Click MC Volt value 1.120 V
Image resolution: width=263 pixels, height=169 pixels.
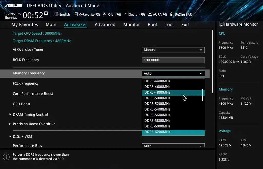tap(246, 104)
